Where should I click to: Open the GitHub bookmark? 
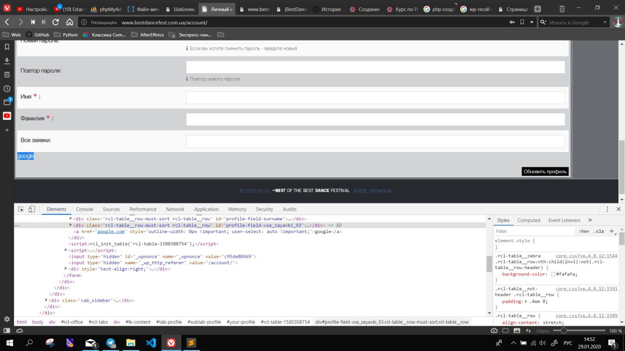pyautogui.click(x=38, y=35)
